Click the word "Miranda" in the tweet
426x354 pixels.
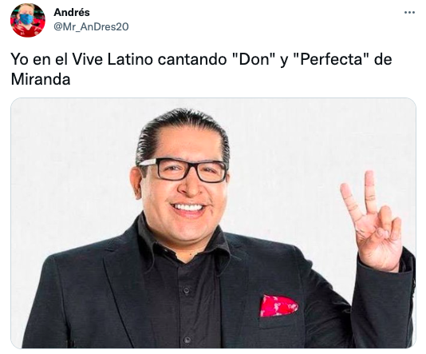click(41, 79)
